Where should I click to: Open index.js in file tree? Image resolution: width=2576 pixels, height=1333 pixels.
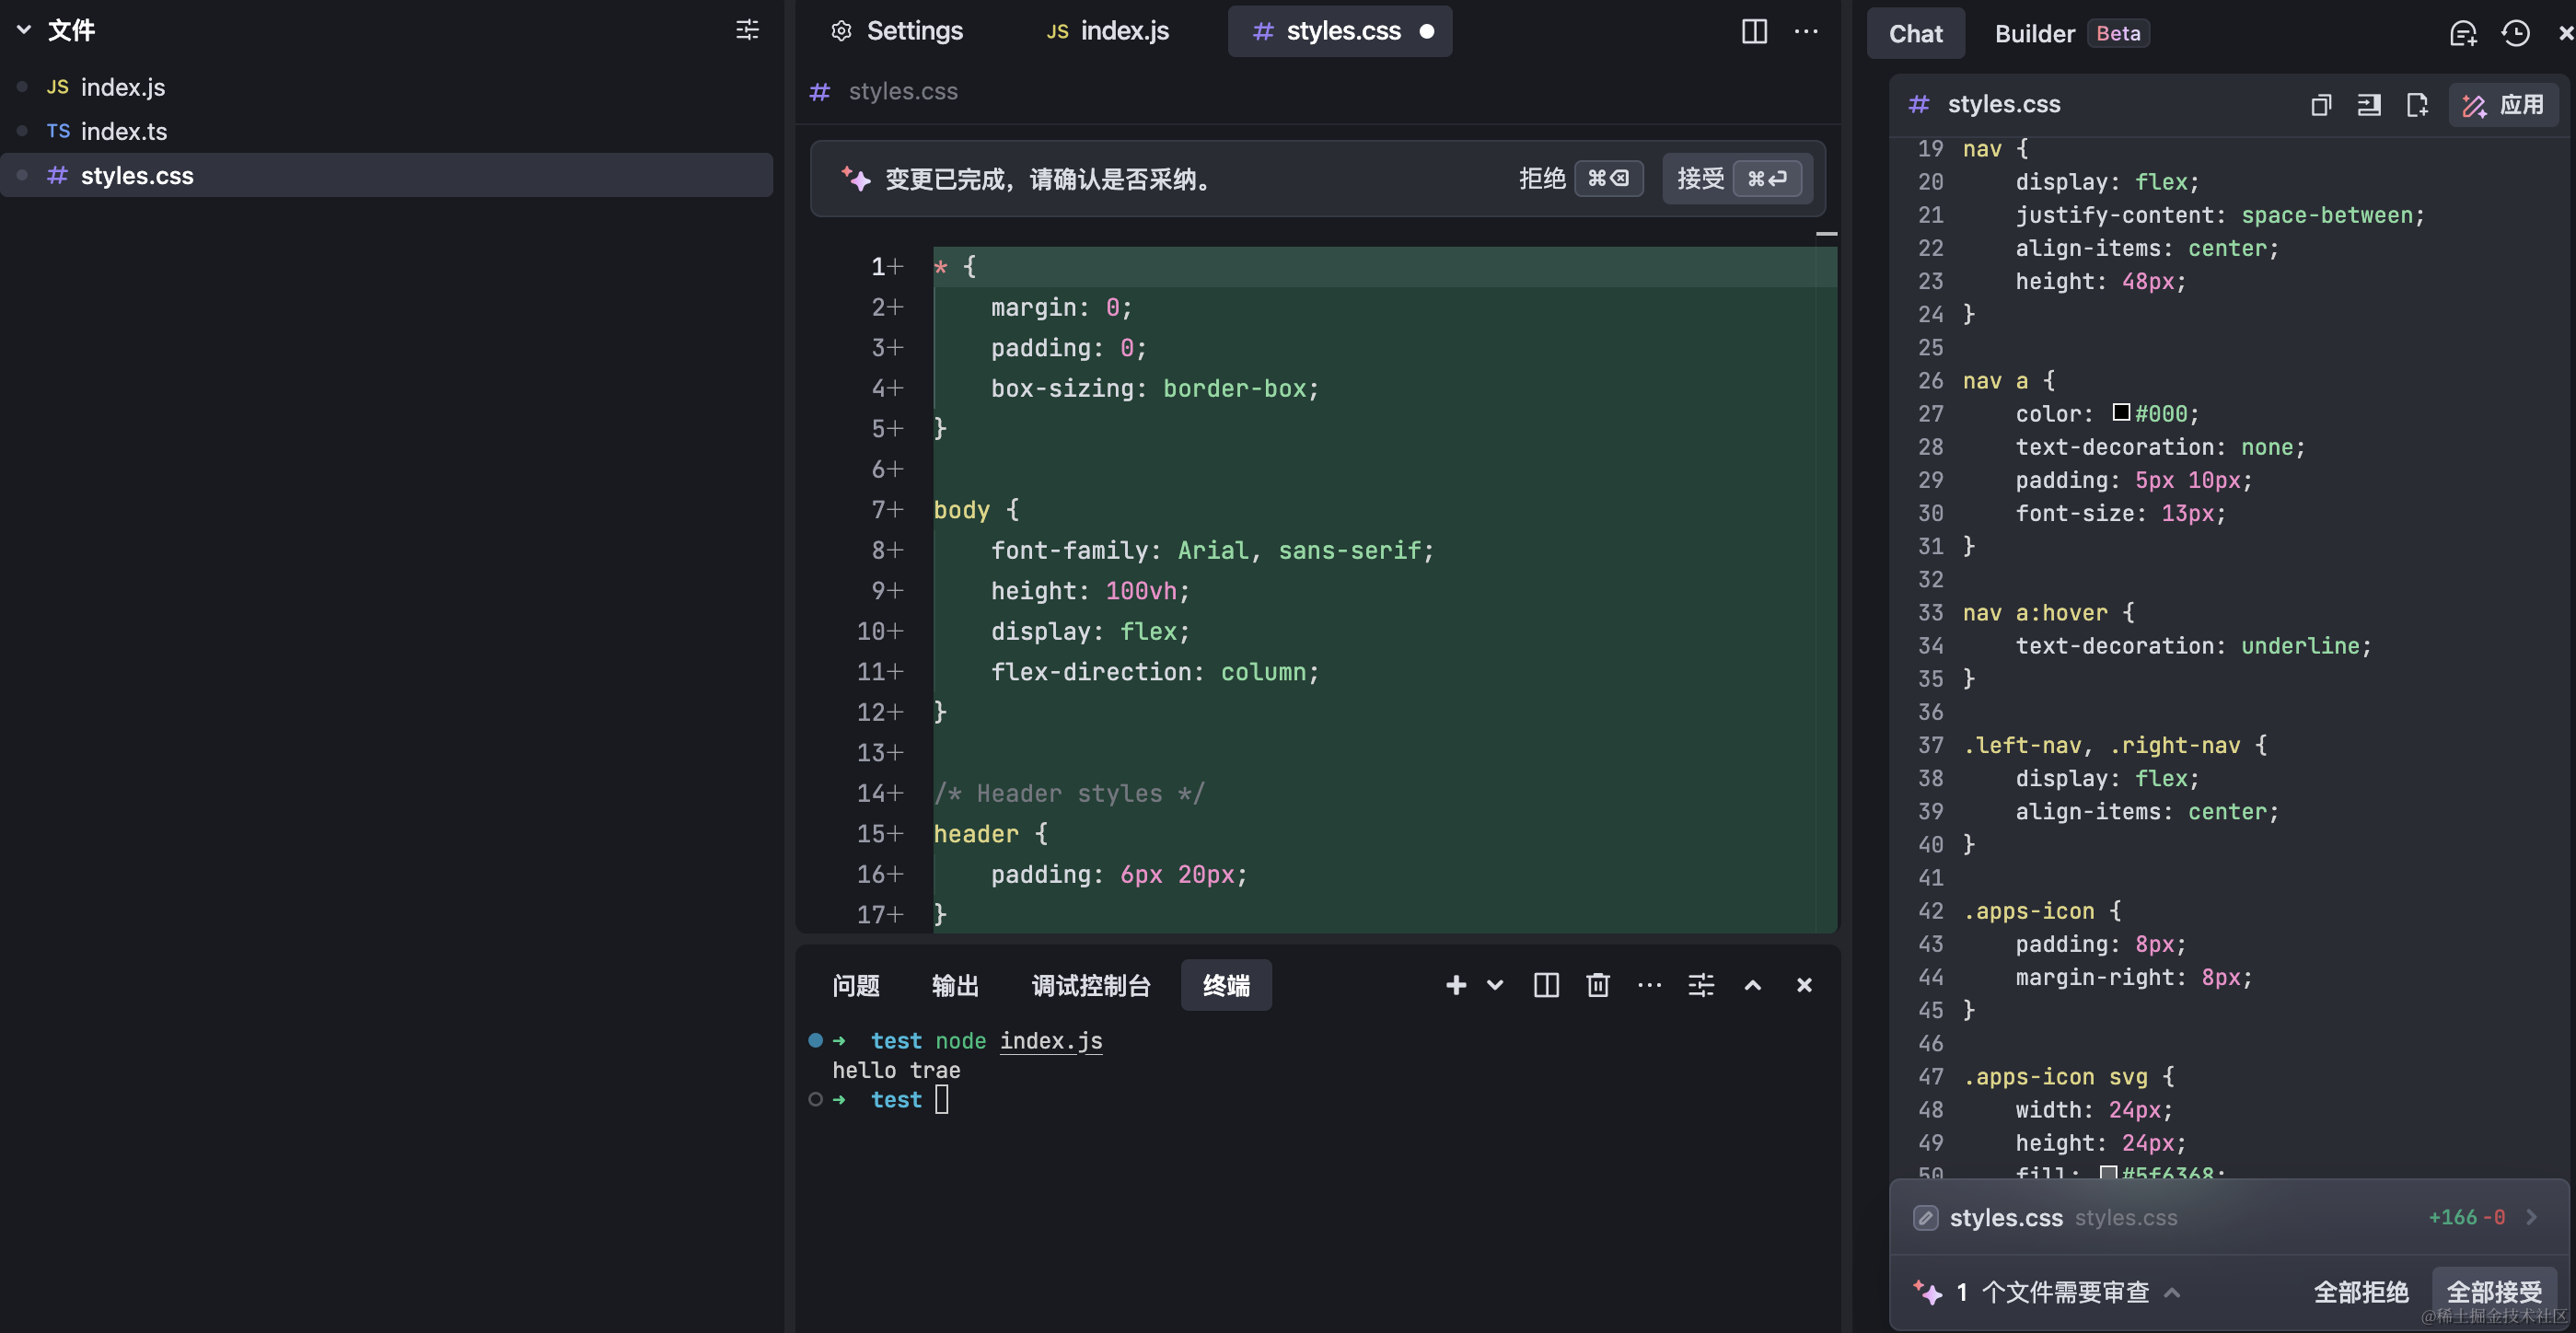click(x=122, y=87)
